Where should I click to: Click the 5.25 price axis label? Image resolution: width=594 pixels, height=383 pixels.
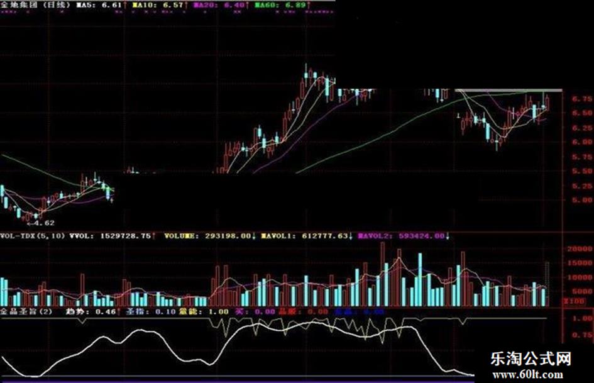[582, 186]
